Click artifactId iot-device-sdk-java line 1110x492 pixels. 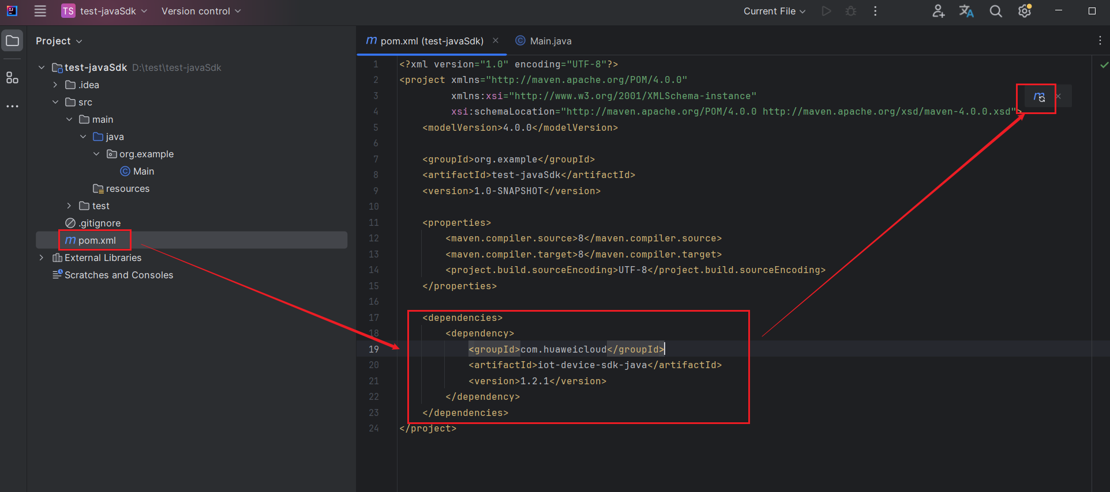[595, 365]
